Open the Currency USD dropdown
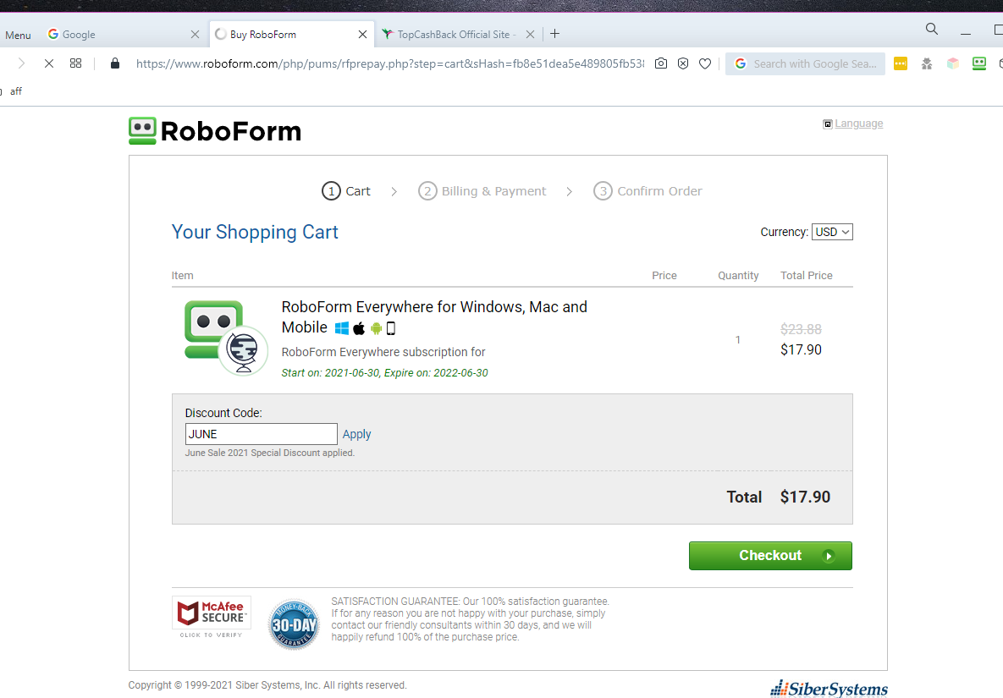1003x698 pixels. click(832, 232)
